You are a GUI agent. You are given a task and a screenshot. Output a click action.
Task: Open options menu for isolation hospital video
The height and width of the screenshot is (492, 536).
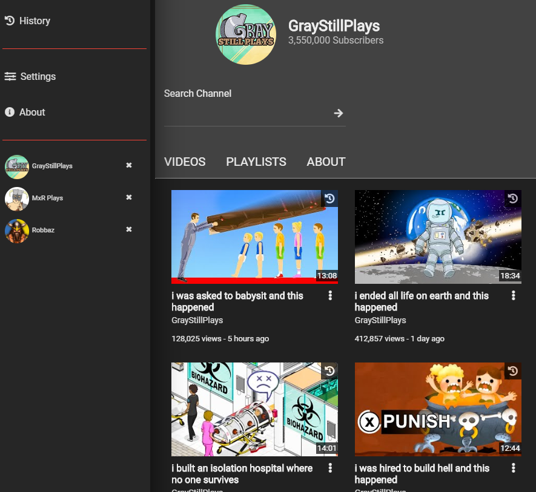(330, 468)
